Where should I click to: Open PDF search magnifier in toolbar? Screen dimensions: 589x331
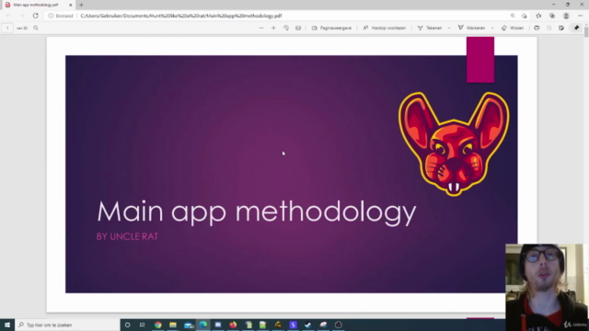tap(36, 28)
